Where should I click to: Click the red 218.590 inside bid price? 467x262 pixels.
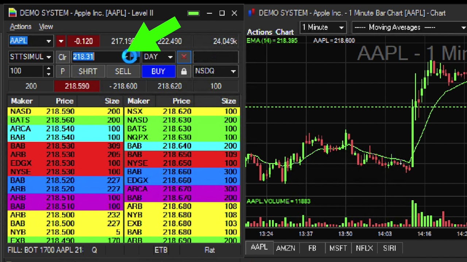(x=77, y=86)
